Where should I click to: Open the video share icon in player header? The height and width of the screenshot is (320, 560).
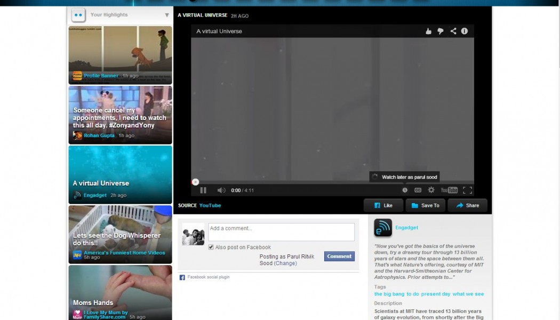453,31
